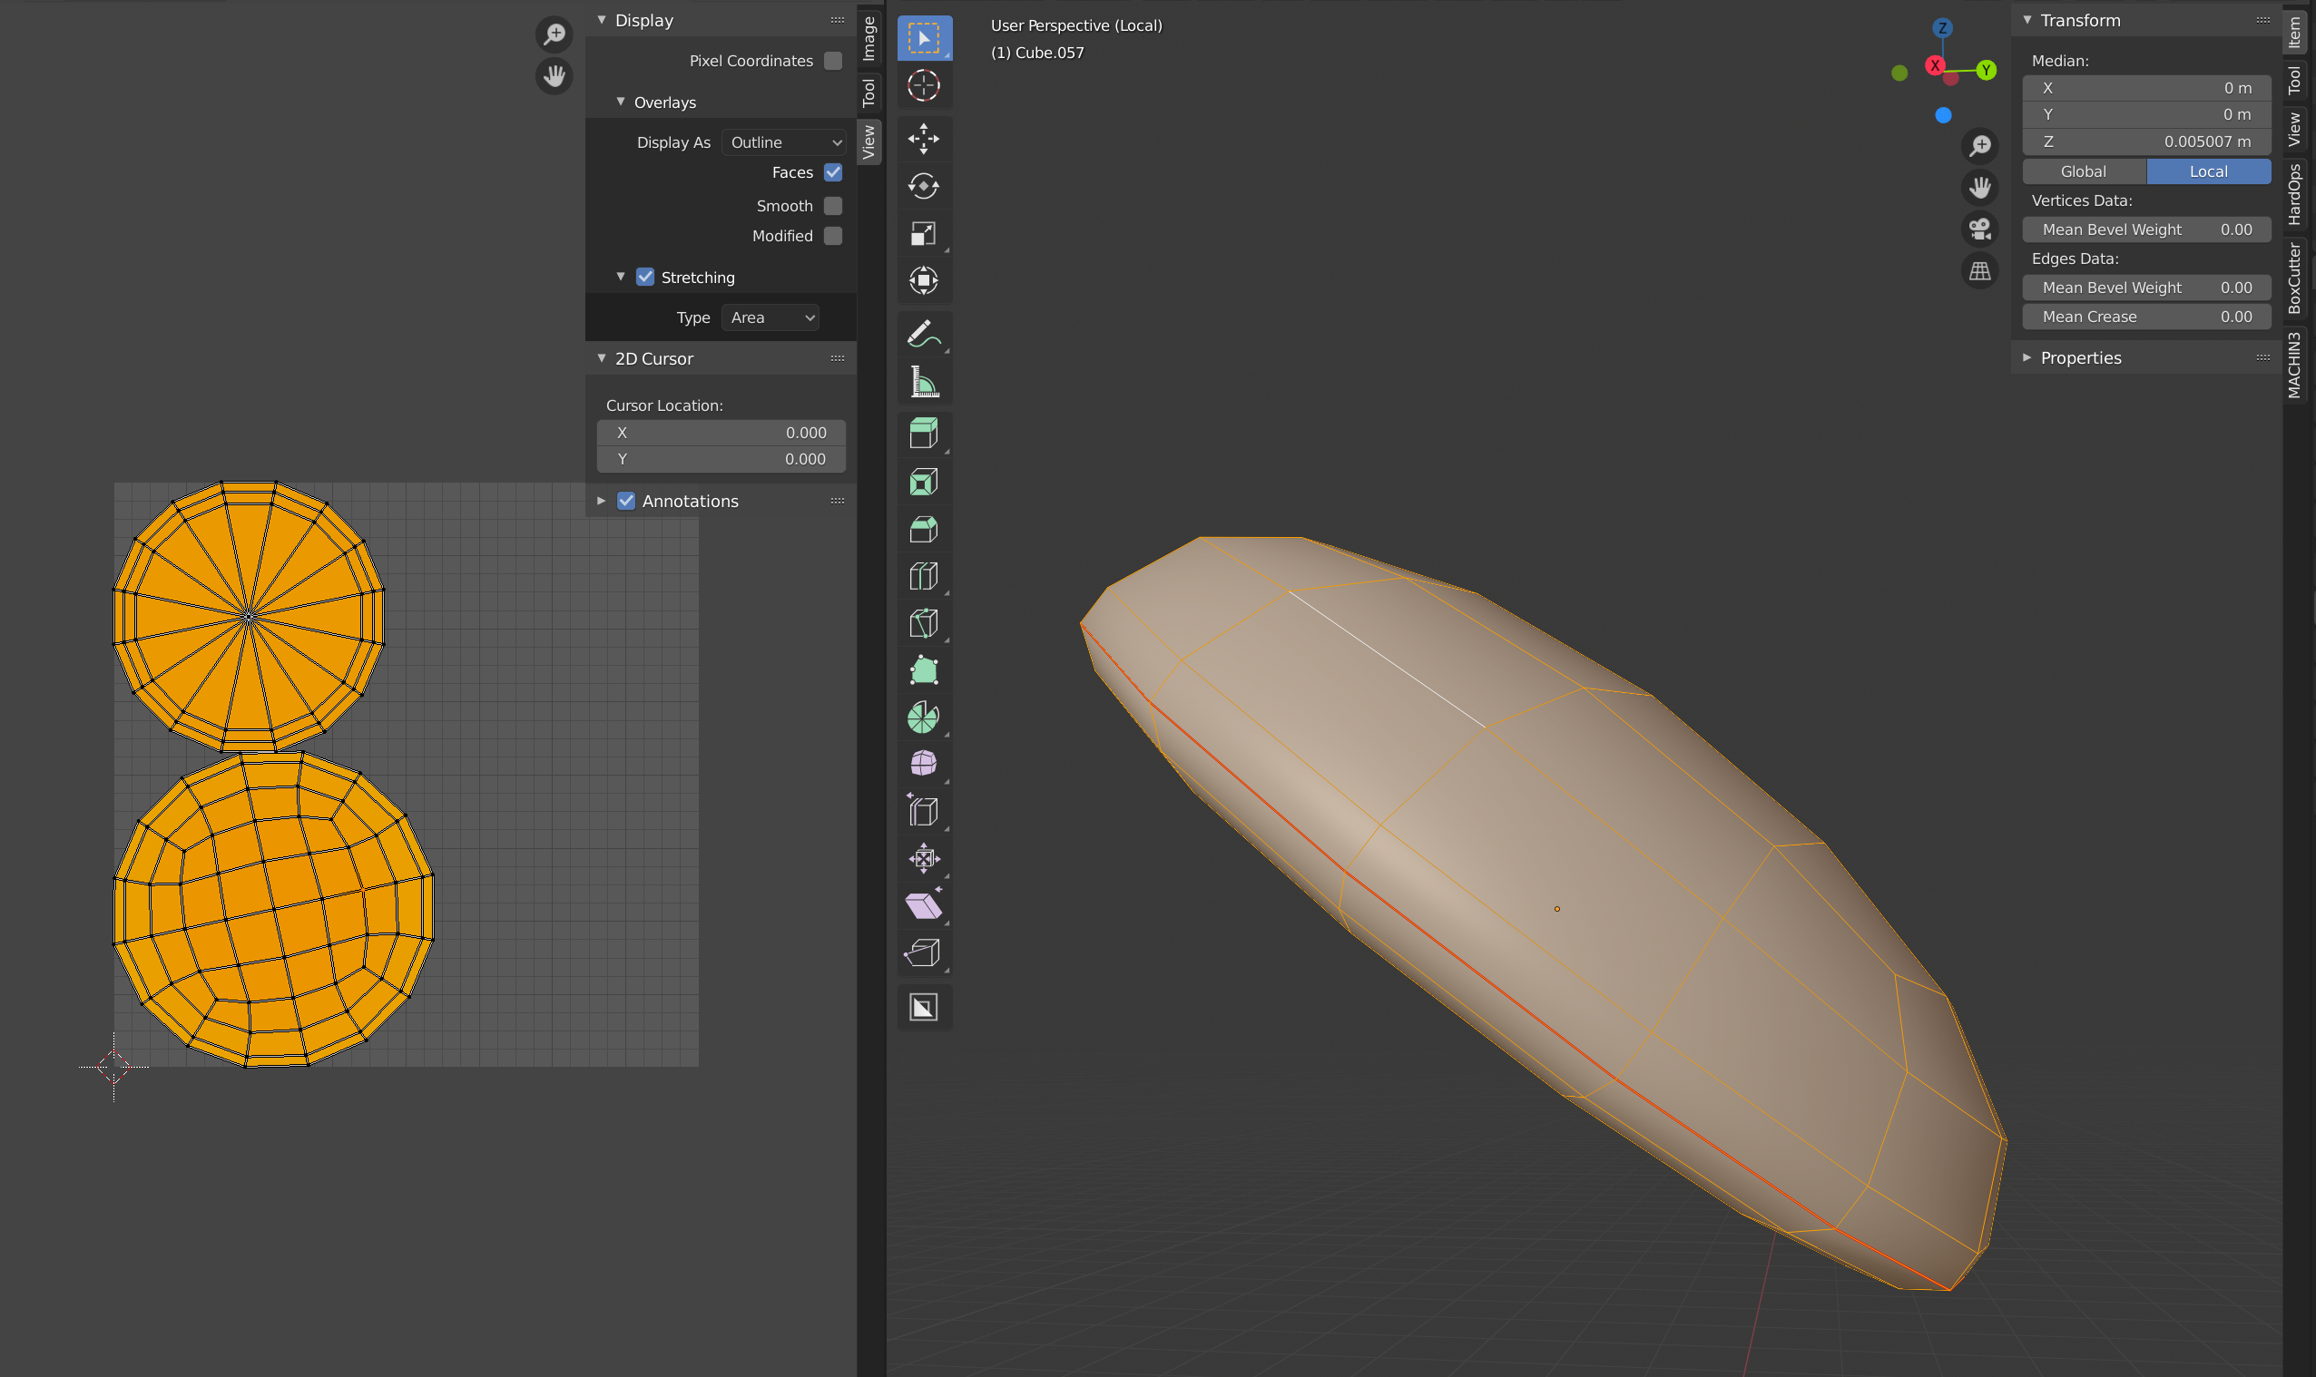Activate the Cursor tool

pos(923,85)
